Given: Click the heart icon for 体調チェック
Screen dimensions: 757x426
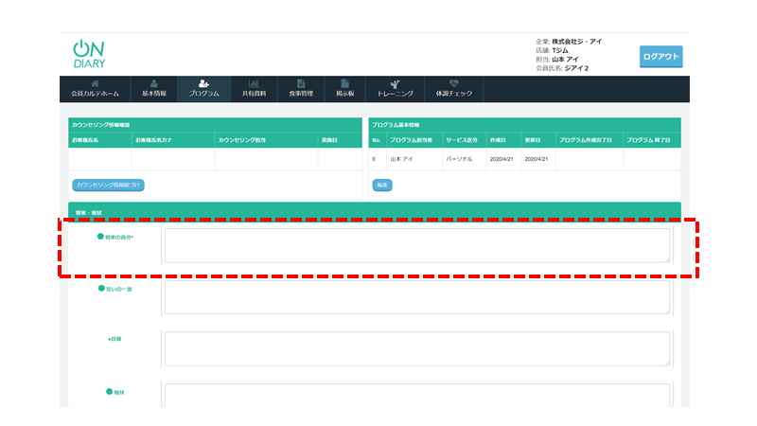Looking at the screenshot, I should point(454,83).
